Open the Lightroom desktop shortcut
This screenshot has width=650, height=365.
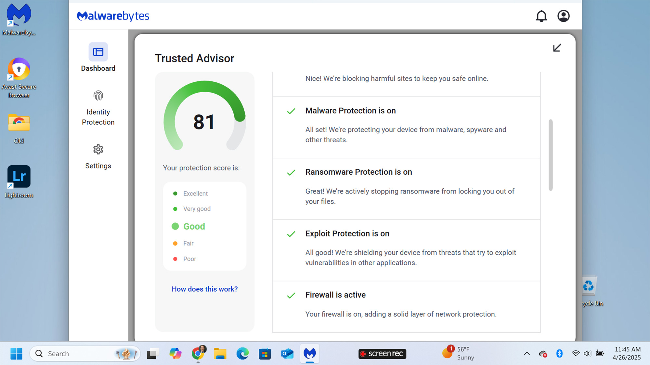[19, 177]
